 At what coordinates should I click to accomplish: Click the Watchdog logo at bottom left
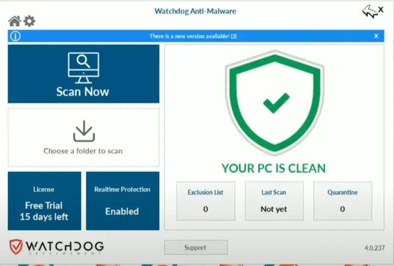click(56, 247)
